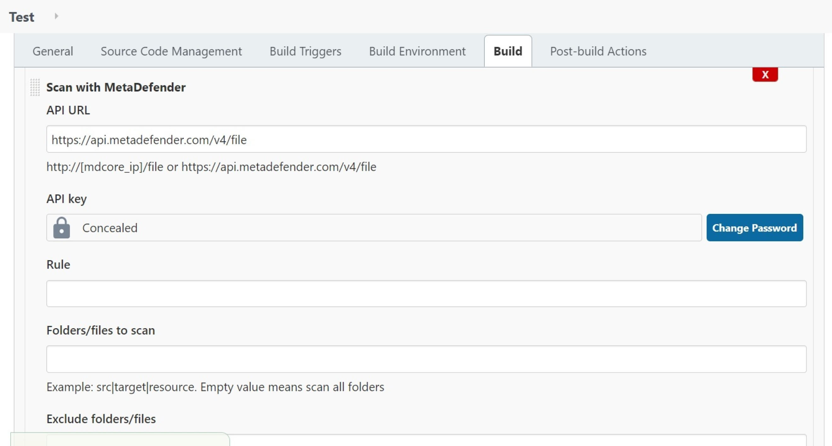The width and height of the screenshot is (832, 446).
Task: Click the Scan with MetaDefender heading
Action: point(116,88)
